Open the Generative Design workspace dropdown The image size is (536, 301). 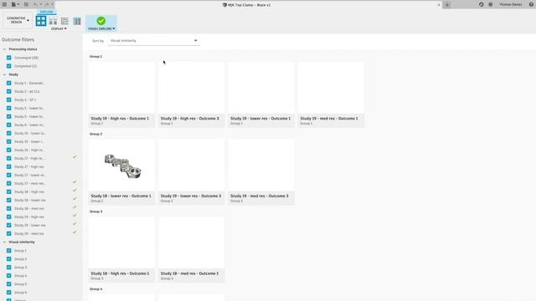(18, 20)
